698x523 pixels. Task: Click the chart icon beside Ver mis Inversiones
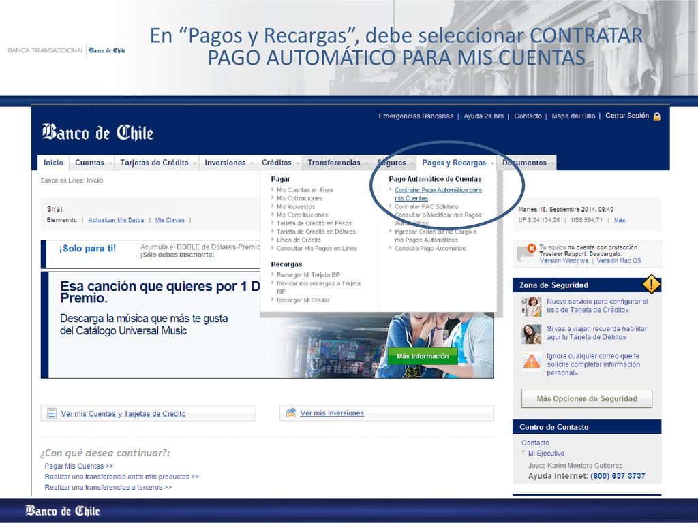coord(290,413)
